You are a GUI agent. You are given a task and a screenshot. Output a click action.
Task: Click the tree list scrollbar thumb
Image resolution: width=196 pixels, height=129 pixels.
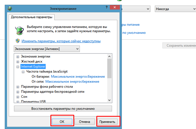(x=109, y=68)
